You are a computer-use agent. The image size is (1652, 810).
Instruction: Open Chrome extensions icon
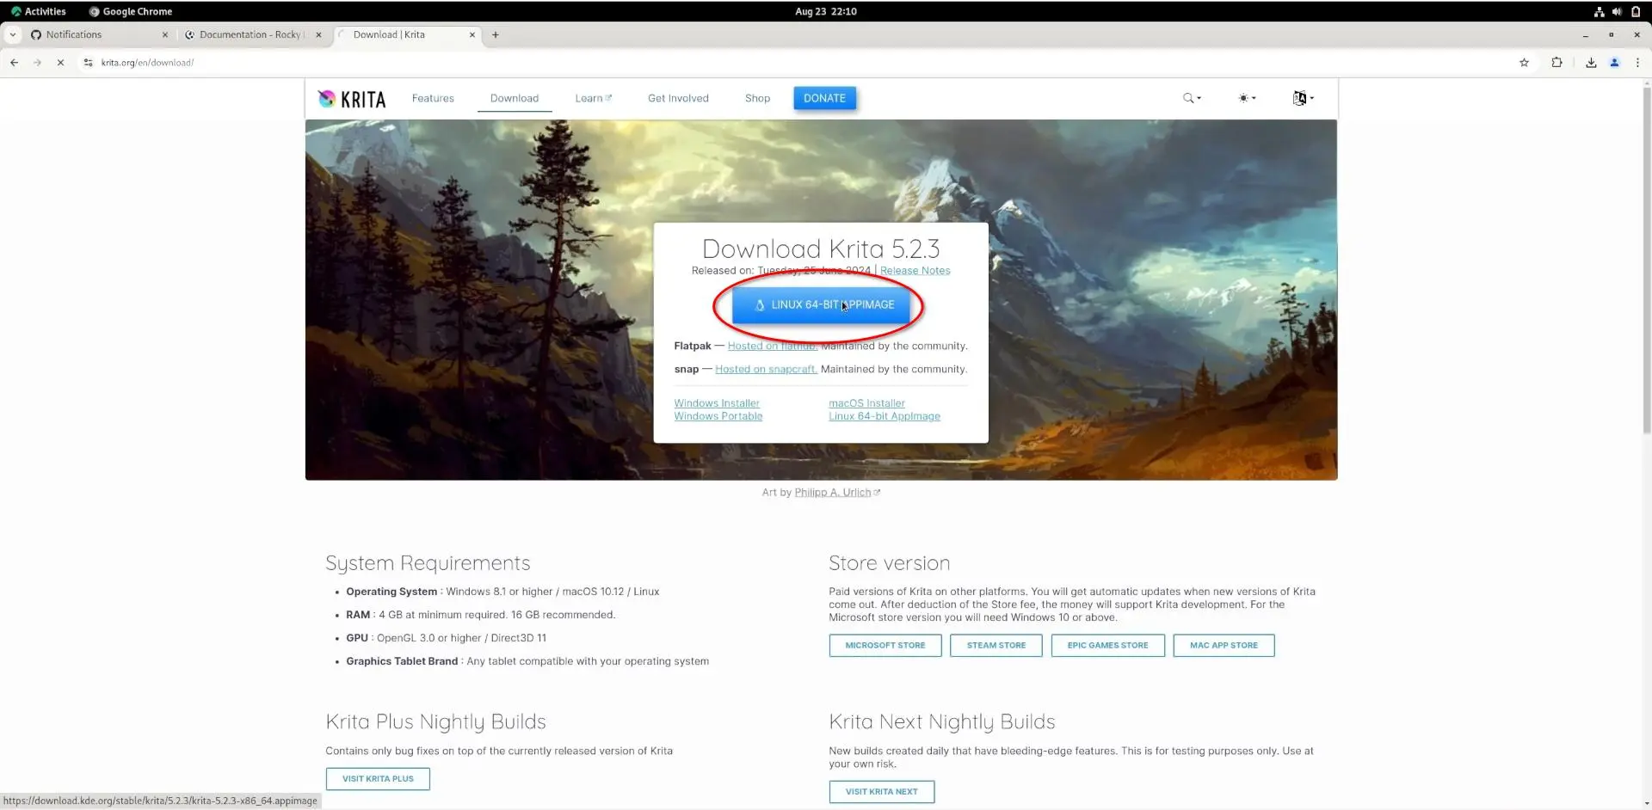pyautogui.click(x=1556, y=62)
